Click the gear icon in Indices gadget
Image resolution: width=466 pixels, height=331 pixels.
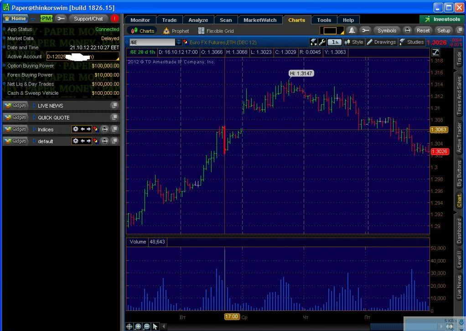pyautogui.click(x=76, y=129)
